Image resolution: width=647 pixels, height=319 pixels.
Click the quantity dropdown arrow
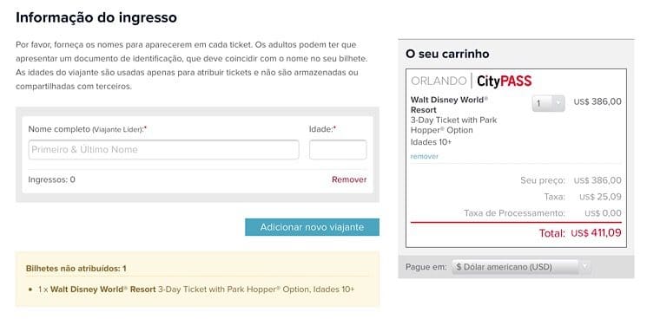(x=559, y=103)
